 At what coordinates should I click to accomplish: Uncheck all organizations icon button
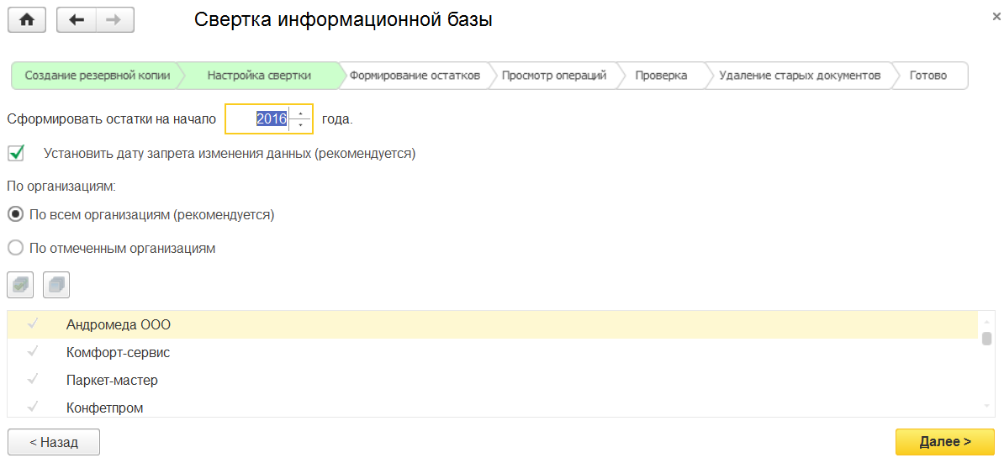coord(56,285)
